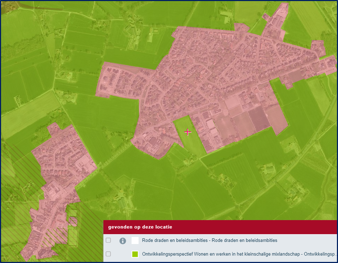Tick the Rode draden en beleidsambities checkbox
The height and width of the screenshot is (263, 338).
click(x=108, y=240)
